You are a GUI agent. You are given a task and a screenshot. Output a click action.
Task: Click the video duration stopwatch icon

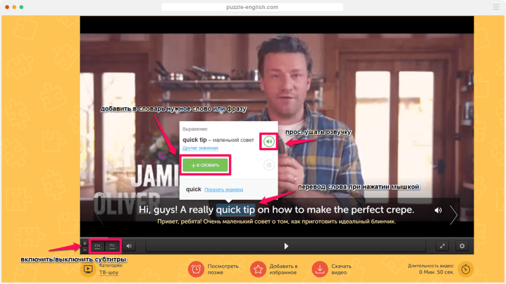click(466, 269)
